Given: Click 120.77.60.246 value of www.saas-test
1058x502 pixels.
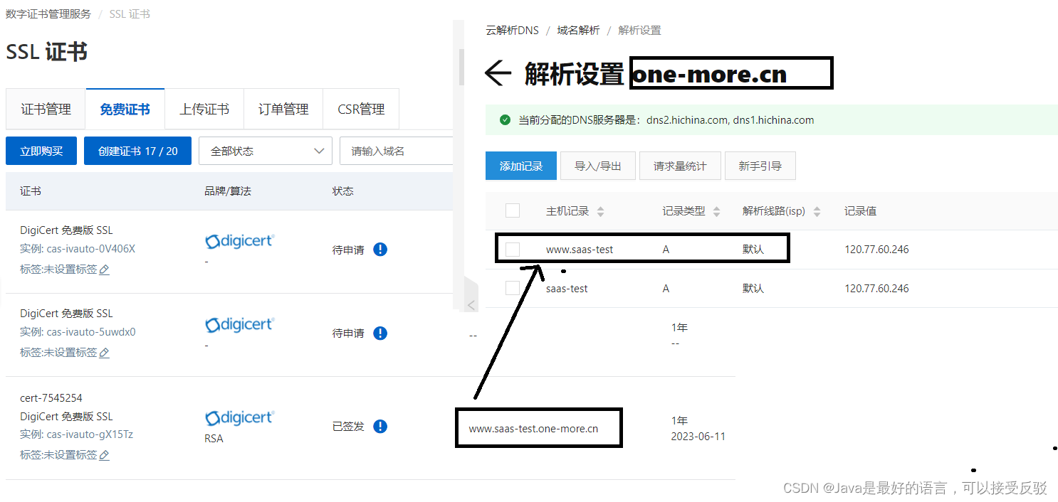Looking at the screenshot, I should 876,250.
